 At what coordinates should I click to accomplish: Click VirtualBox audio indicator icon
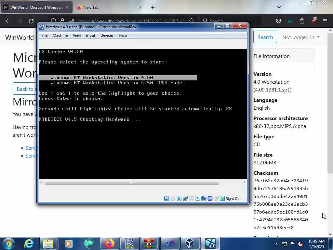179,198
